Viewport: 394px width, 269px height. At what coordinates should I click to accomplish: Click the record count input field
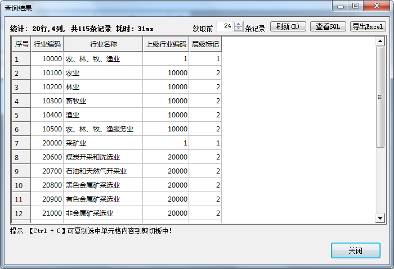pyautogui.click(x=226, y=27)
